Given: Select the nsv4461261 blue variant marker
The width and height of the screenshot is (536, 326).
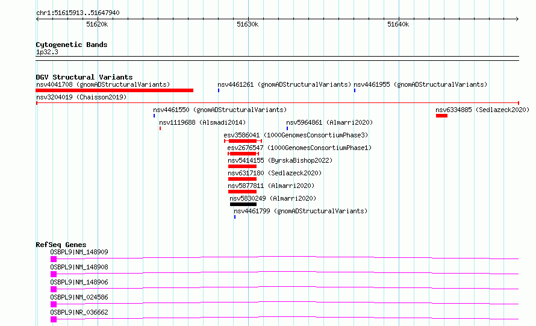Looking at the screenshot, I should coord(219,90).
